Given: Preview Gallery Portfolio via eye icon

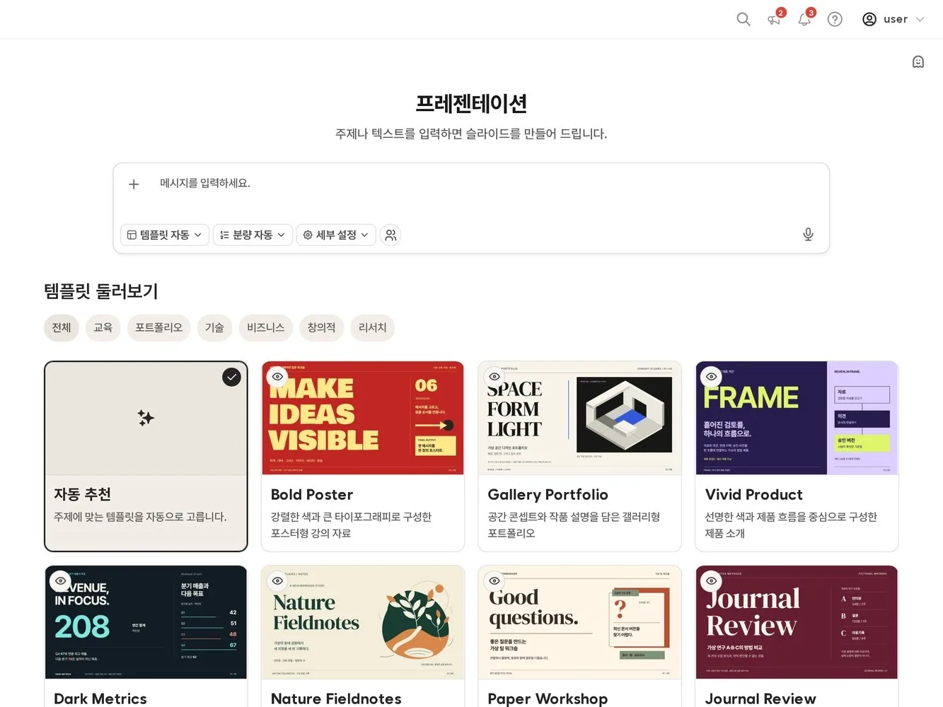Looking at the screenshot, I should [x=494, y=377].
